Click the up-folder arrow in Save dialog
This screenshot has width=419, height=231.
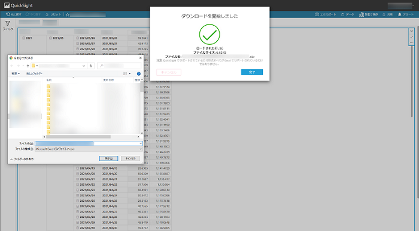click(x=28, y=66)
